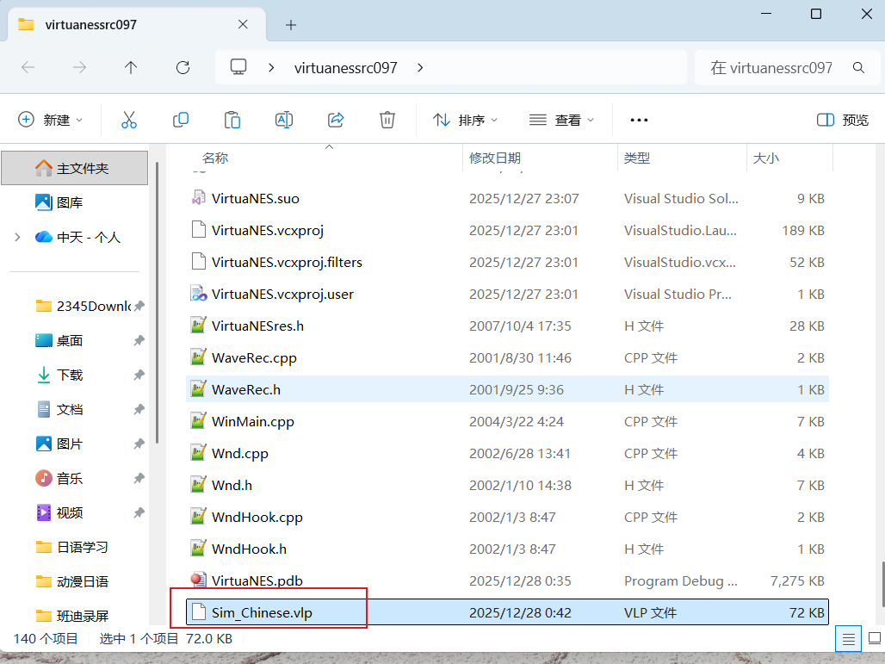
Task: Refresh the folder view
Action: 183,68
